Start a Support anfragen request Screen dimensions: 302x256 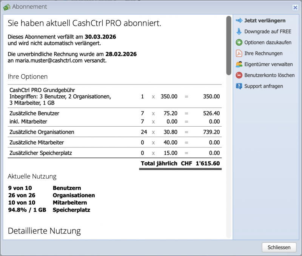pyautogui.click(x=265, y=86)
